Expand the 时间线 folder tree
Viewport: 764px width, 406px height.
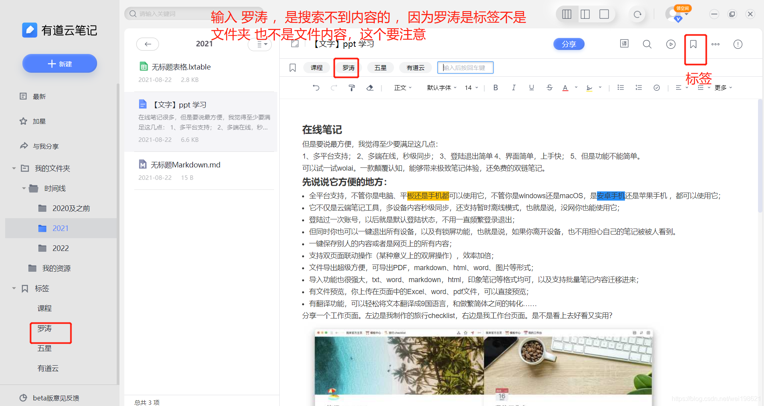click(x=24, y=188)
